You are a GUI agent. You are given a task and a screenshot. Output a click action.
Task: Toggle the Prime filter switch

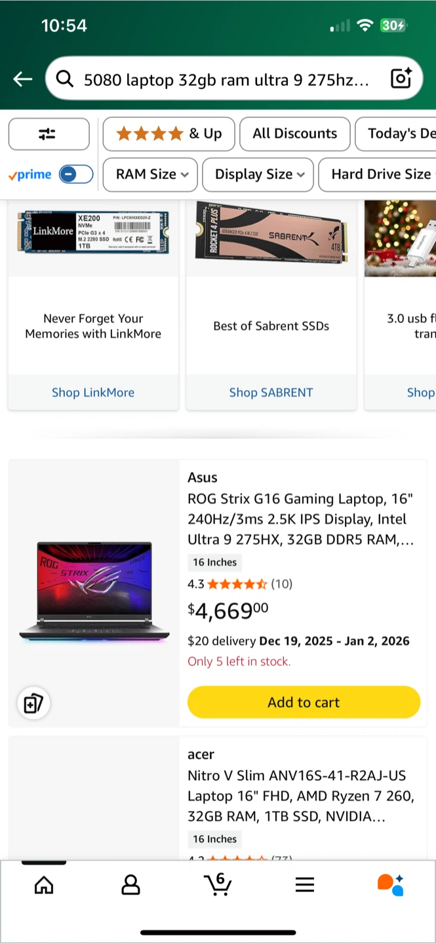click(x=76, y=174)
